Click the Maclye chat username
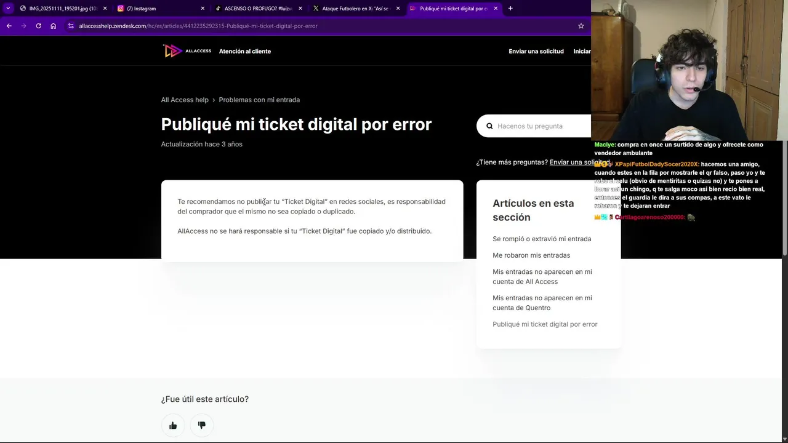The image size is (788, 443). 605,145
